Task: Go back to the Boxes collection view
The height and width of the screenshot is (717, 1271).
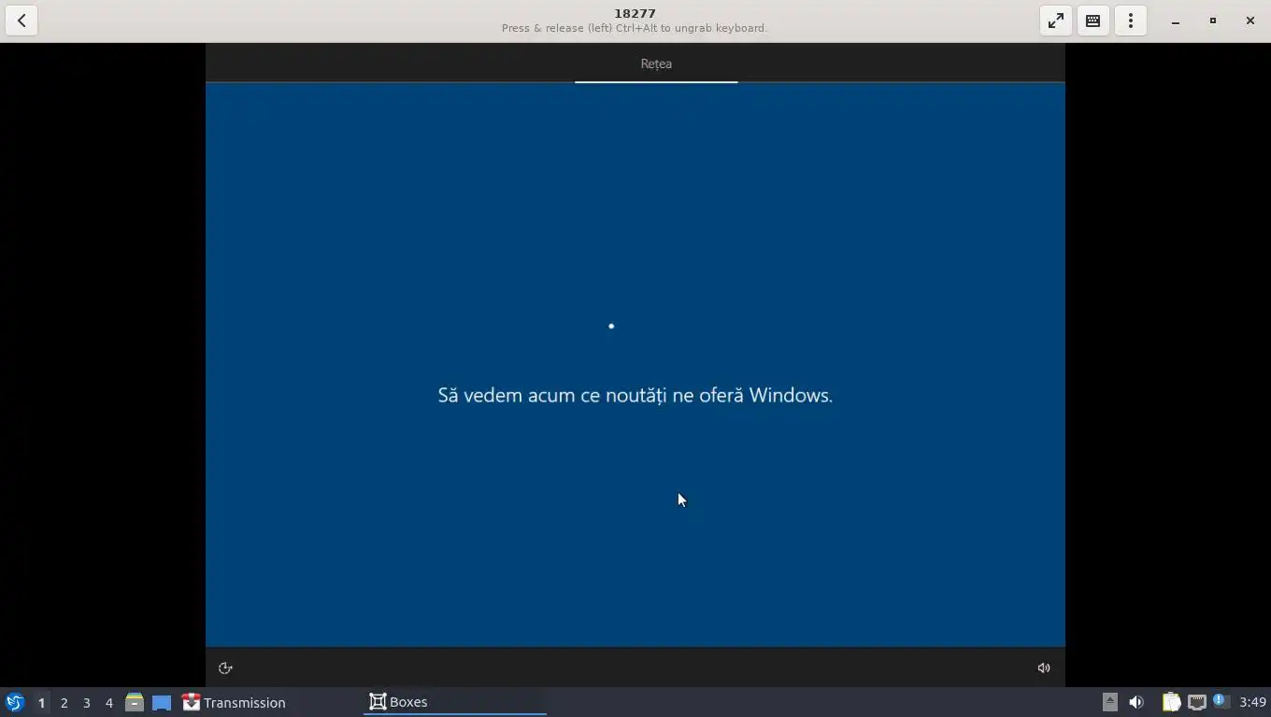Action: (x=21, y=21)
